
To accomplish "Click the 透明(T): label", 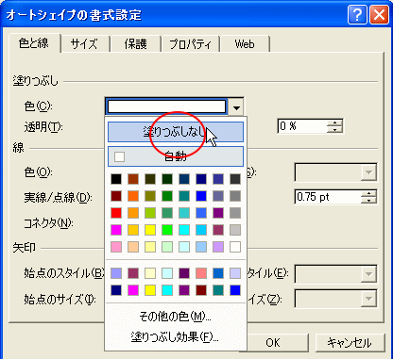I will (x=43, y=127).
